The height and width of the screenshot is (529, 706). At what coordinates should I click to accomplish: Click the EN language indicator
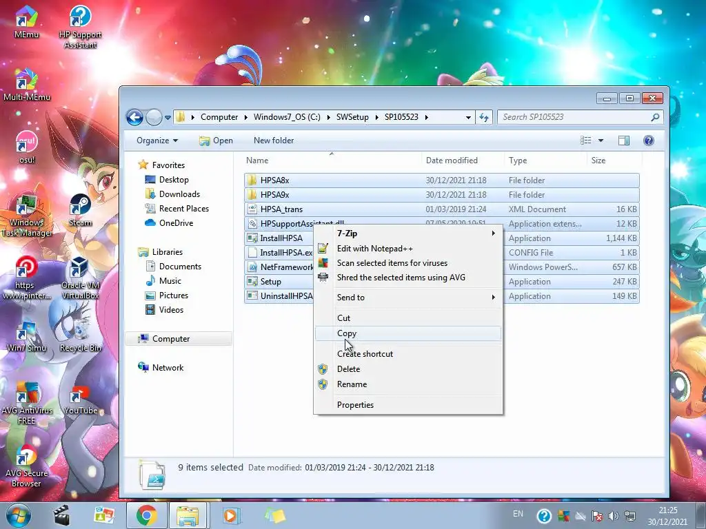pos(518,514)
